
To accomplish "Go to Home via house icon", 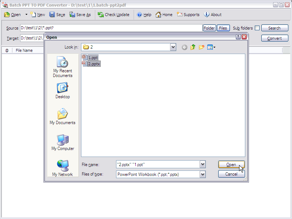I will point(164,15).
